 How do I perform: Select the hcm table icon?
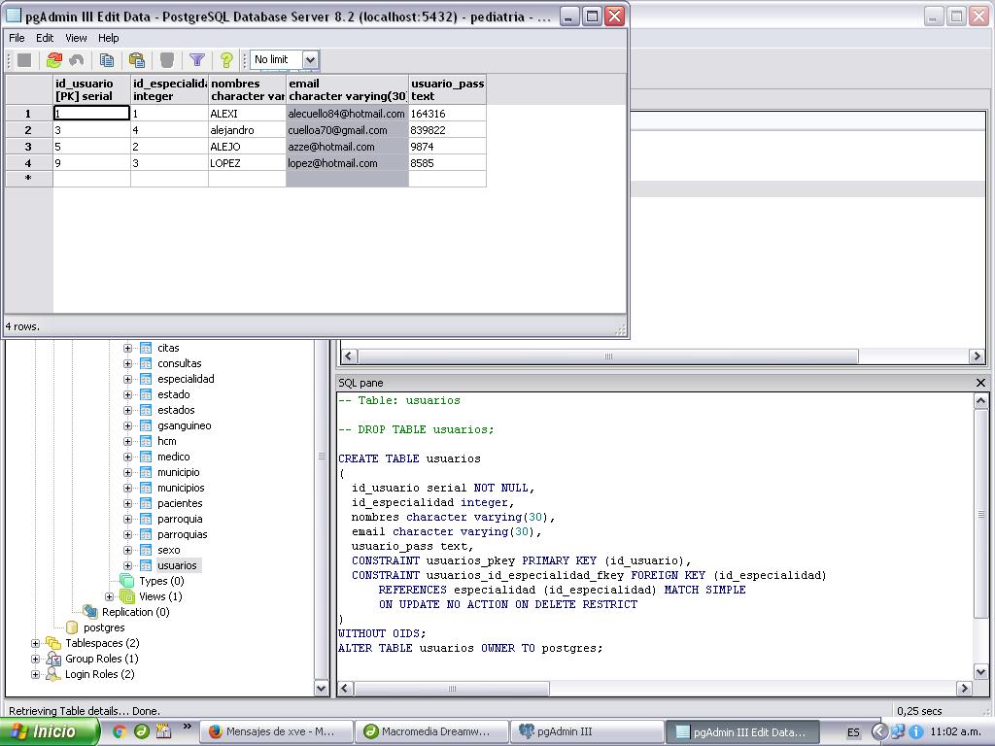click(x=146, y=442)
